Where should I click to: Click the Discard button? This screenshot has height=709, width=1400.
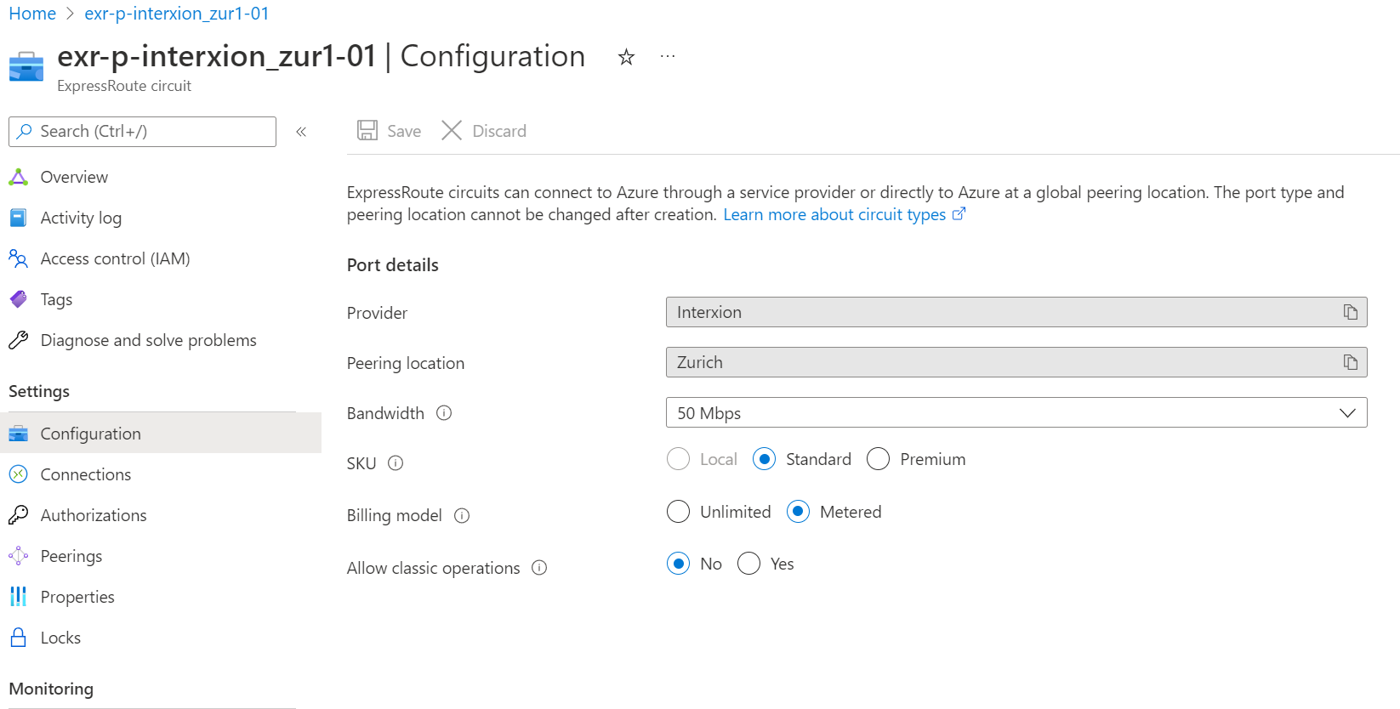pos(484,131)
